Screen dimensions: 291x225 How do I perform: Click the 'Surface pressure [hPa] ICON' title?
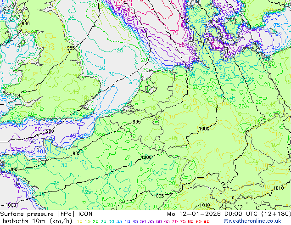pos(46,214)
